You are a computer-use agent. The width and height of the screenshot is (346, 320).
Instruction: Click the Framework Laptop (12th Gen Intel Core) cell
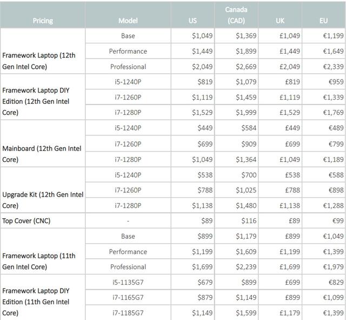pos(43,51)
